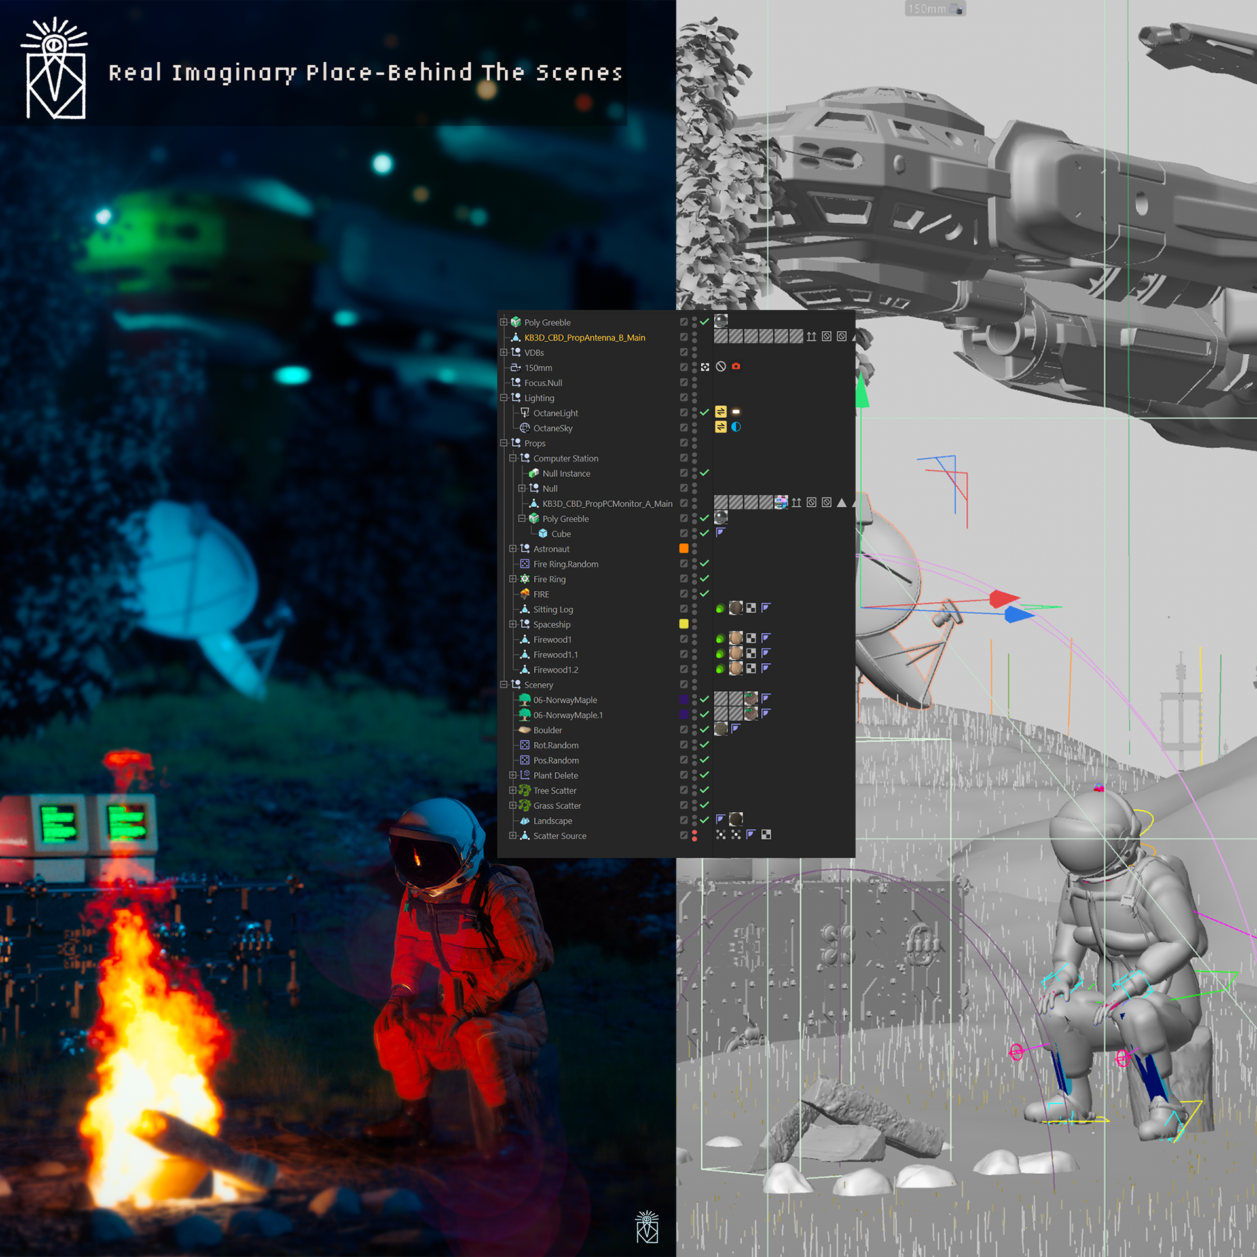The width and height of the screenshot is (1257, 1257).
Task: Click the blue axis arrow gizmo
Action: (1018, 615)
